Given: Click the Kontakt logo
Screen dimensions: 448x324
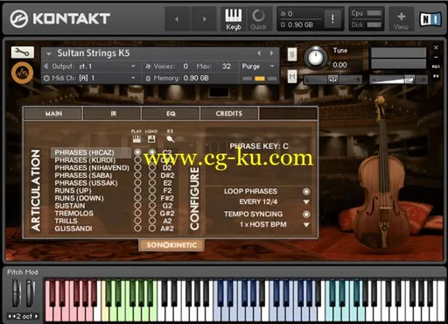Looking at the screenshot, I should (59, 18).
